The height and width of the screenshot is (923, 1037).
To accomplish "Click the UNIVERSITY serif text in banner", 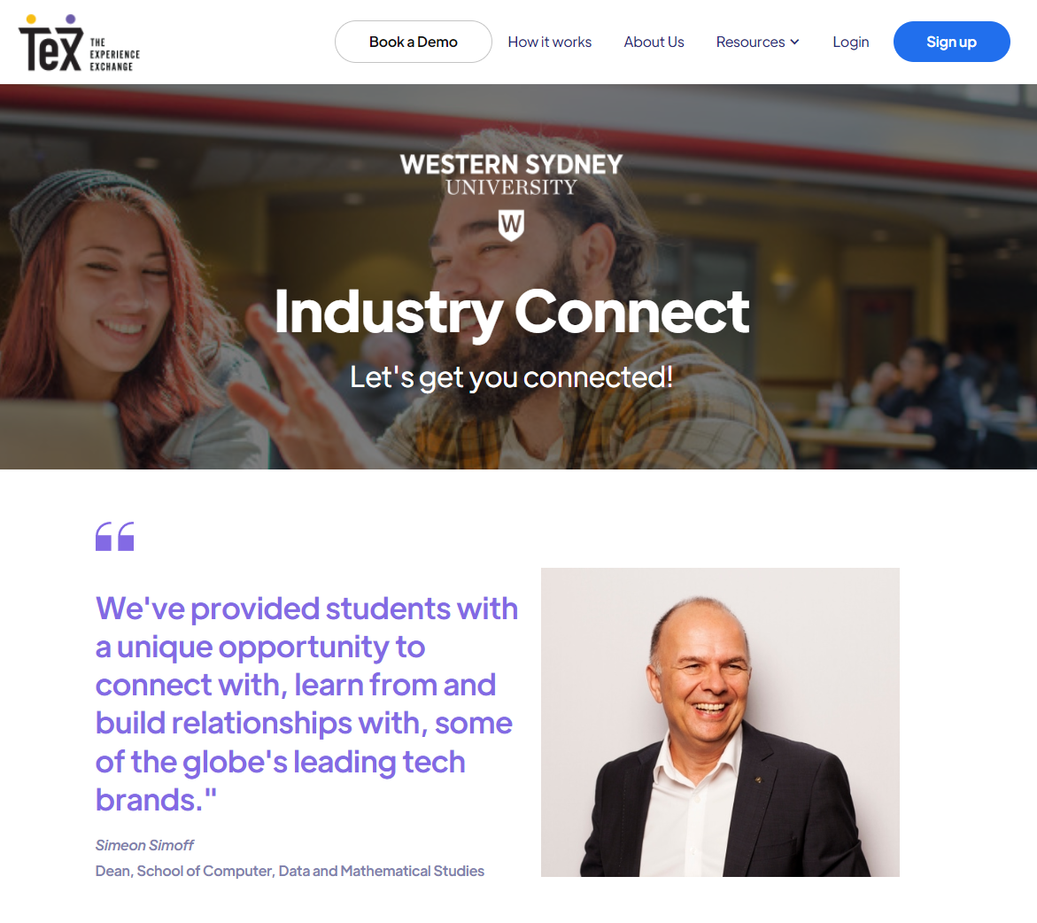I will click(511, 187).
